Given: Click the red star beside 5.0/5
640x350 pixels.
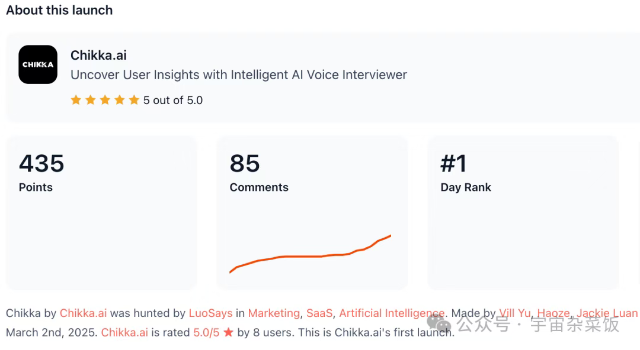Looking at the screenshot, I should pos(228,333).
